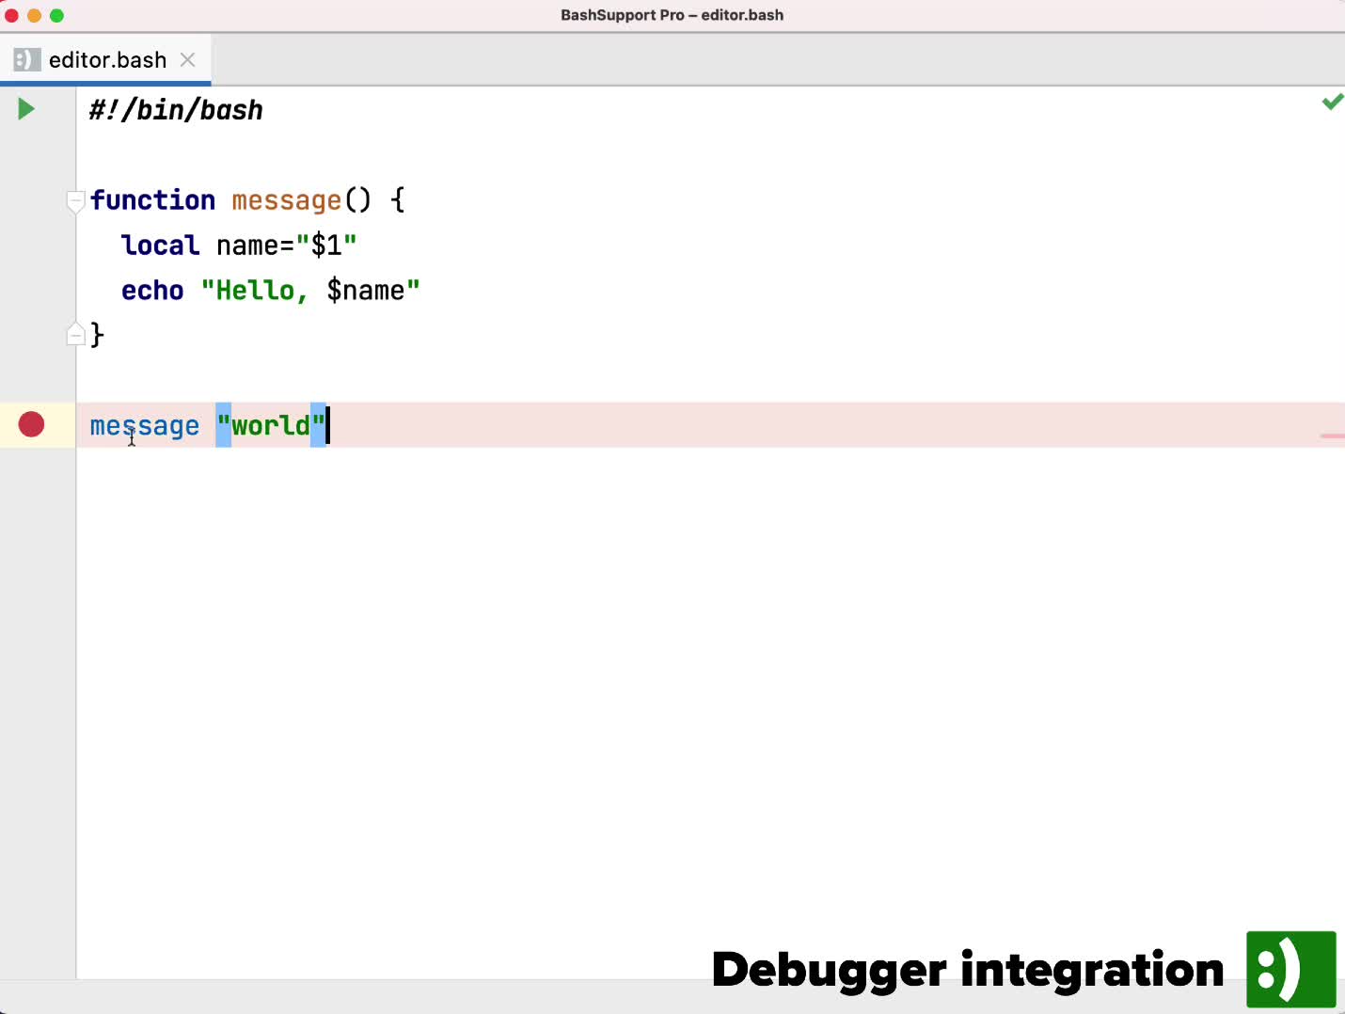
Task: Click the 'function' keyword in the code
Action: (152, 200)
